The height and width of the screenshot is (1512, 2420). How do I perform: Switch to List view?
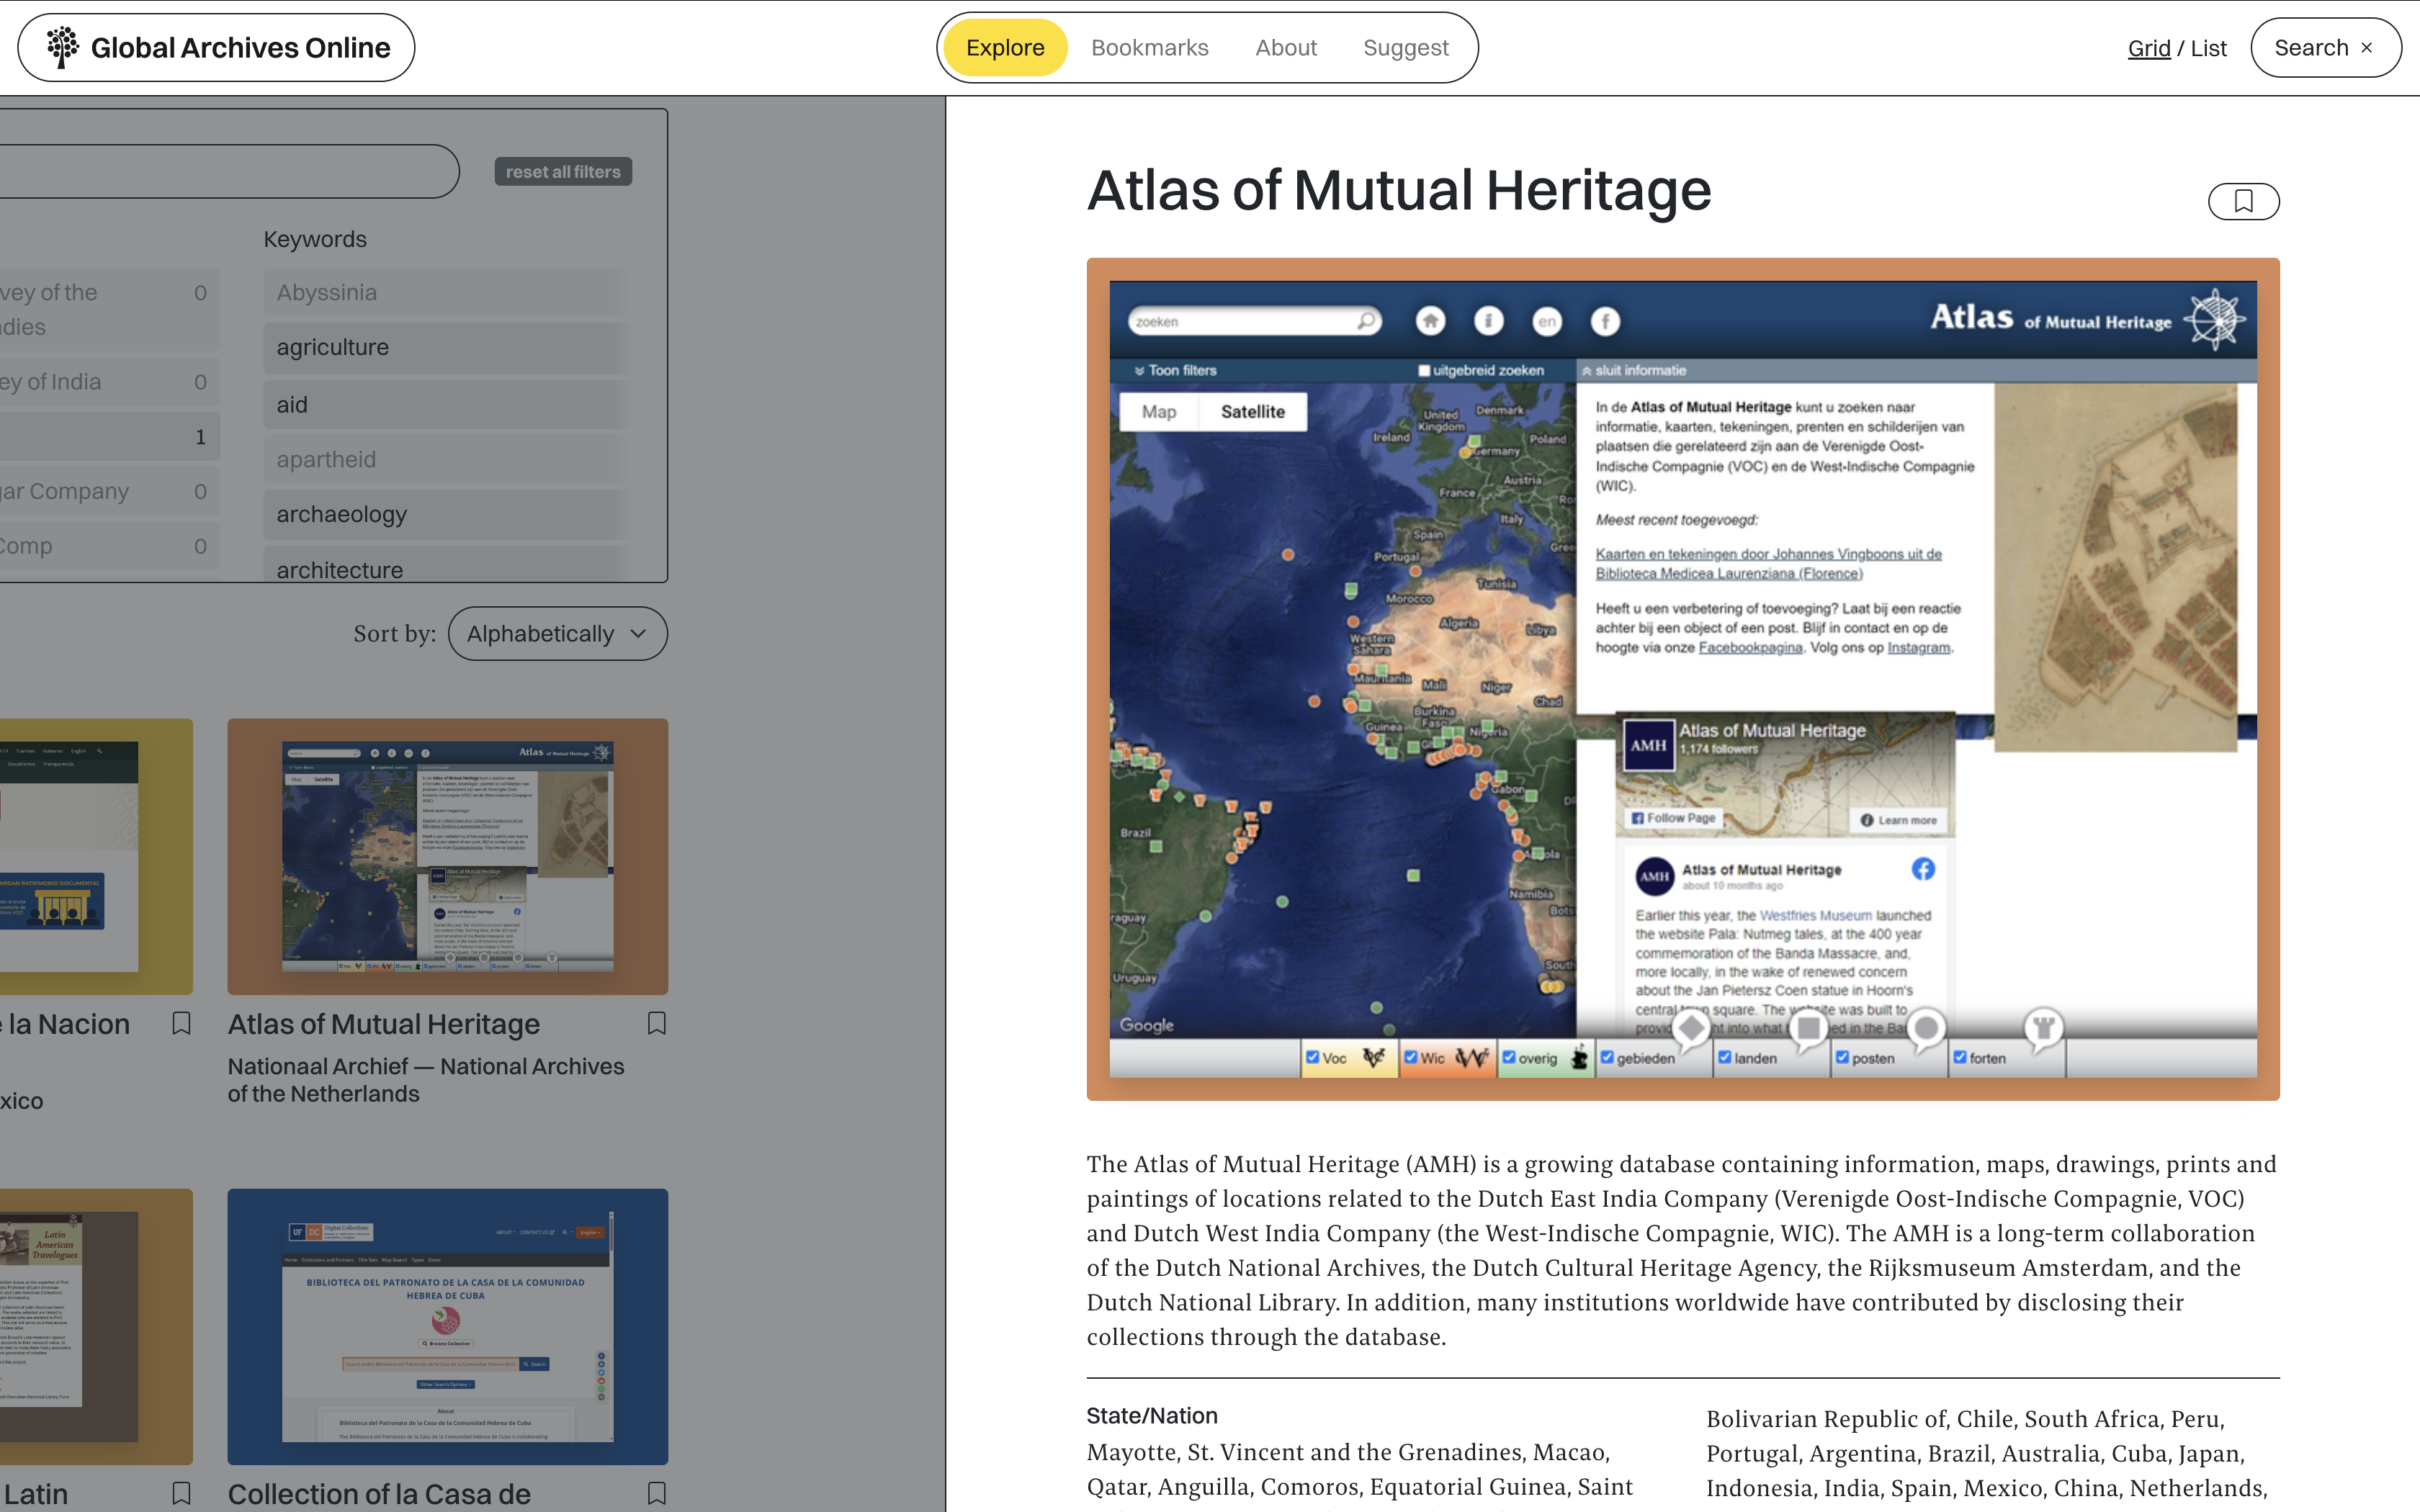click(2208, 48)
